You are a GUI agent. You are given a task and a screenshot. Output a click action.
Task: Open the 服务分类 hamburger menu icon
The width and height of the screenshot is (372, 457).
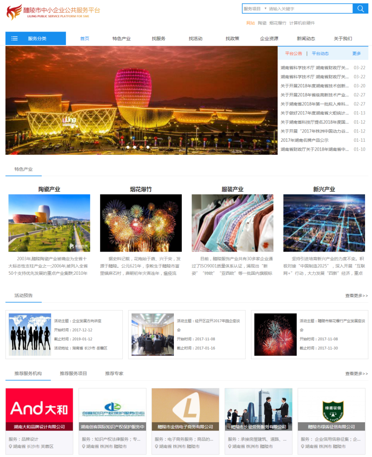pyautogui.click(x=14, y=39)
